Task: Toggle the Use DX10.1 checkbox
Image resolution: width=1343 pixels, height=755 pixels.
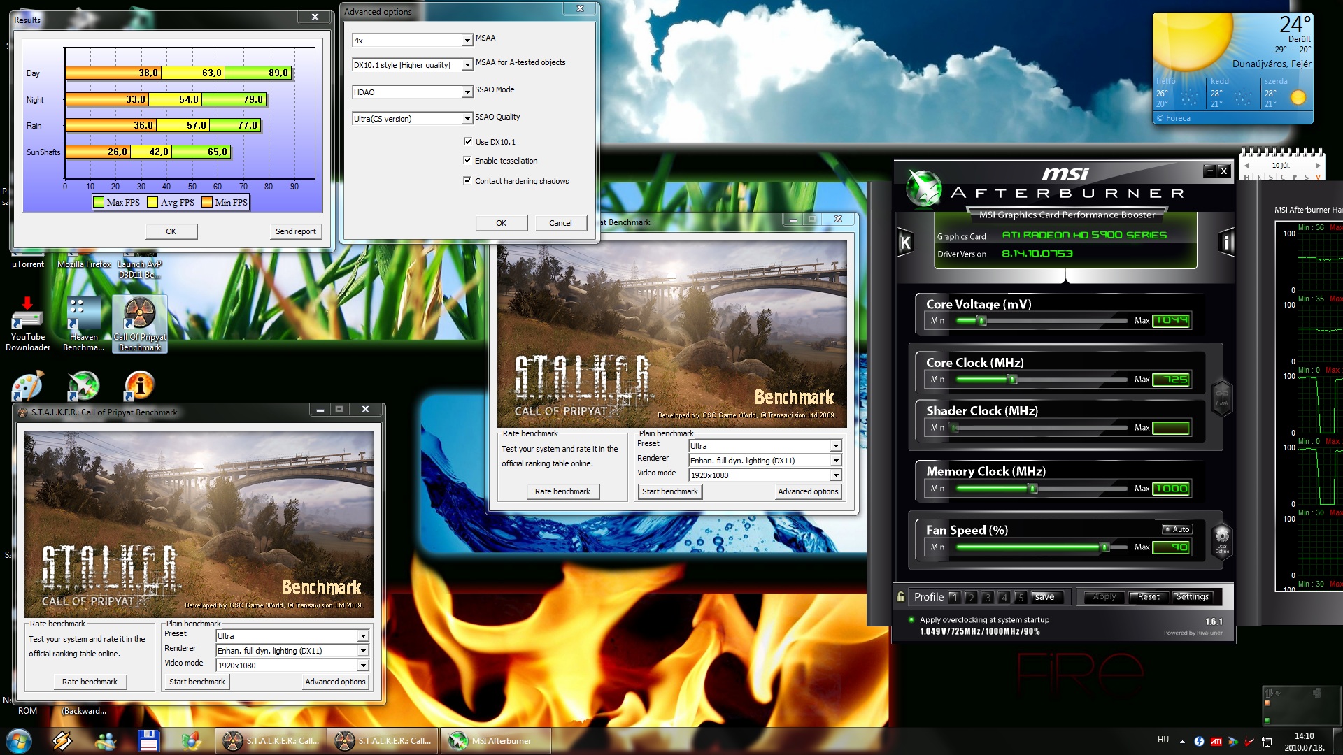Action: click(x=467, y=141)
